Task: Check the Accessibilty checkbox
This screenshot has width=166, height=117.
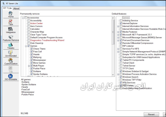Action: 29,20
